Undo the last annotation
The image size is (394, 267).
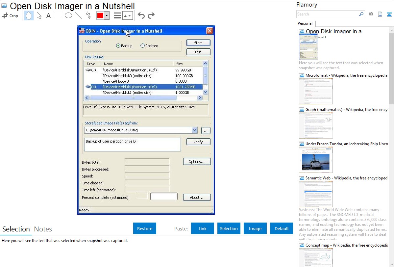point(141,15)
